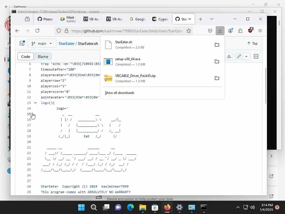Close the StarEater GitHub tab

pyautogui.click(x=190, y=19)
